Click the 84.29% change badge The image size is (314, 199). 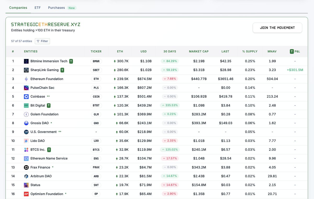point(170,61)
